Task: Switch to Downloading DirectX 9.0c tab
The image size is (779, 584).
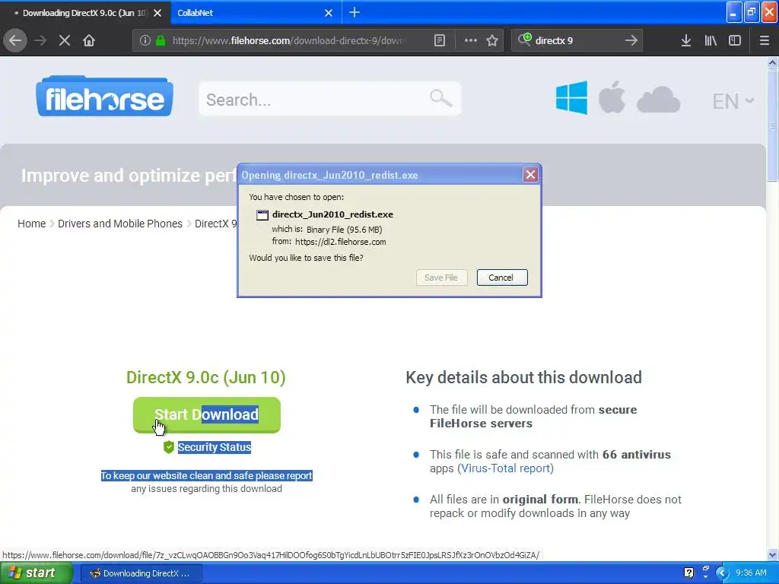Action: pyautogui.click(x=84, y=13)
